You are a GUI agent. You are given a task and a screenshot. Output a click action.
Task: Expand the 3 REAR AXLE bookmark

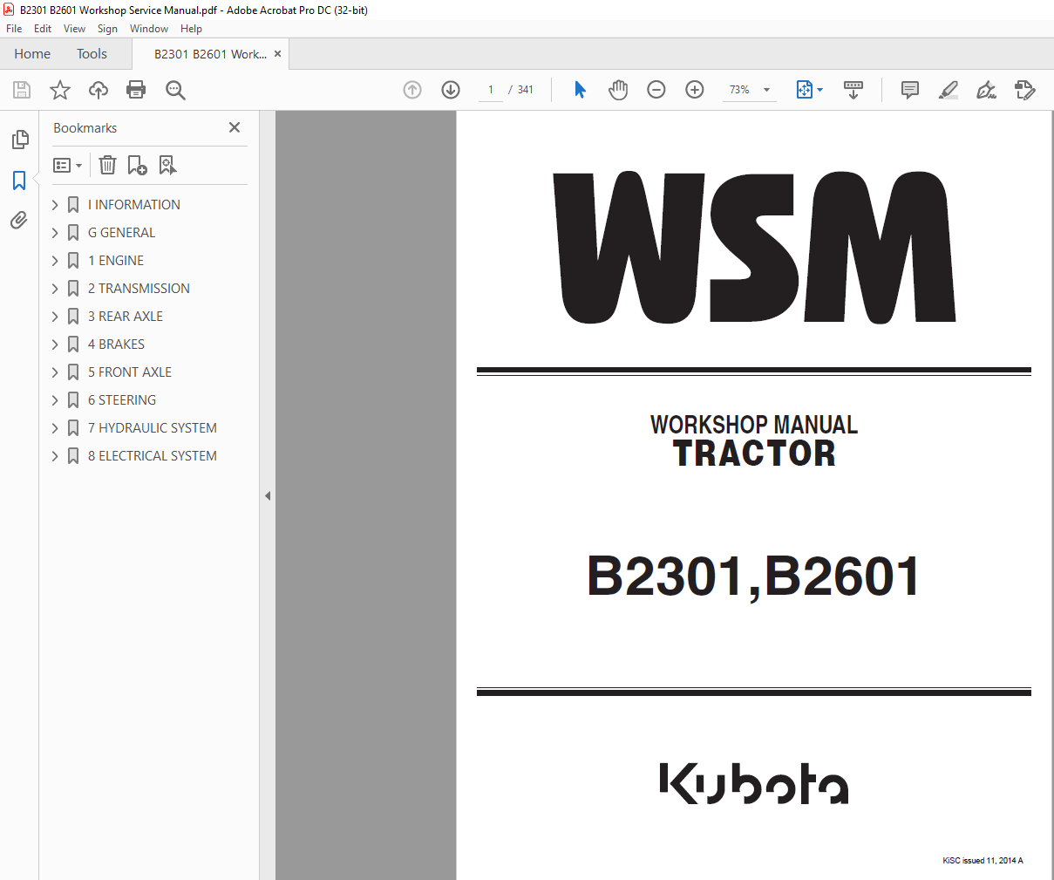tap(55, 317)
